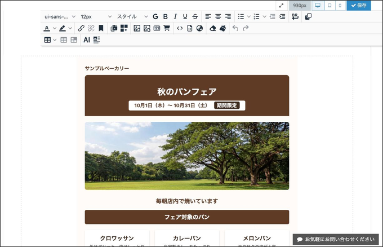The image size is (383, 247).
Task: Toggle strikethrough formatting
Action: pos(195,16)
